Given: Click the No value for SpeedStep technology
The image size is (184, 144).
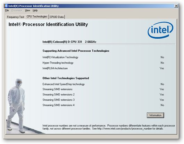Looking at the screenshot, I should (x=162, y=84).
